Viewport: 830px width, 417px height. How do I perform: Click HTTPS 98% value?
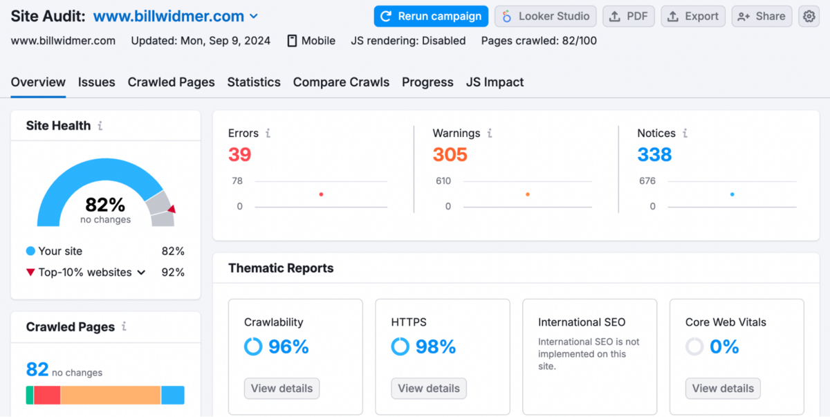point(436,346)
